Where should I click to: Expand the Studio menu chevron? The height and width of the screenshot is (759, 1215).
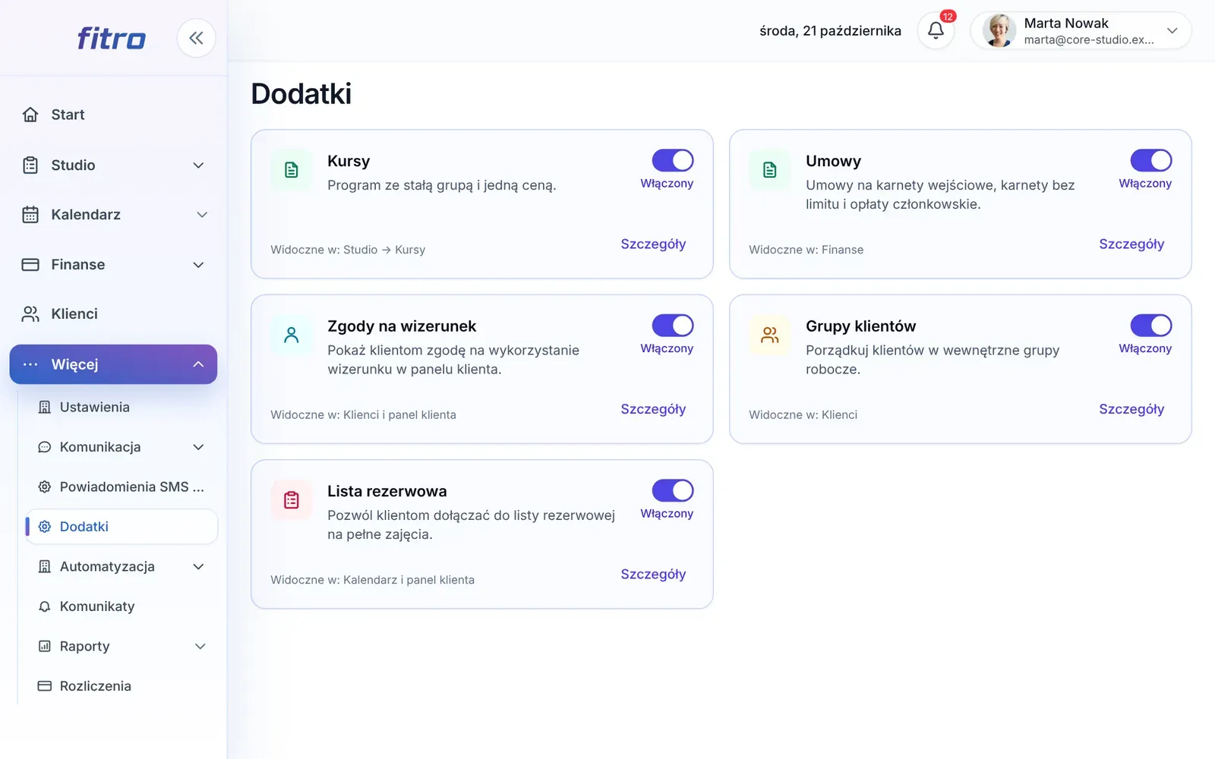pos(198,165)
